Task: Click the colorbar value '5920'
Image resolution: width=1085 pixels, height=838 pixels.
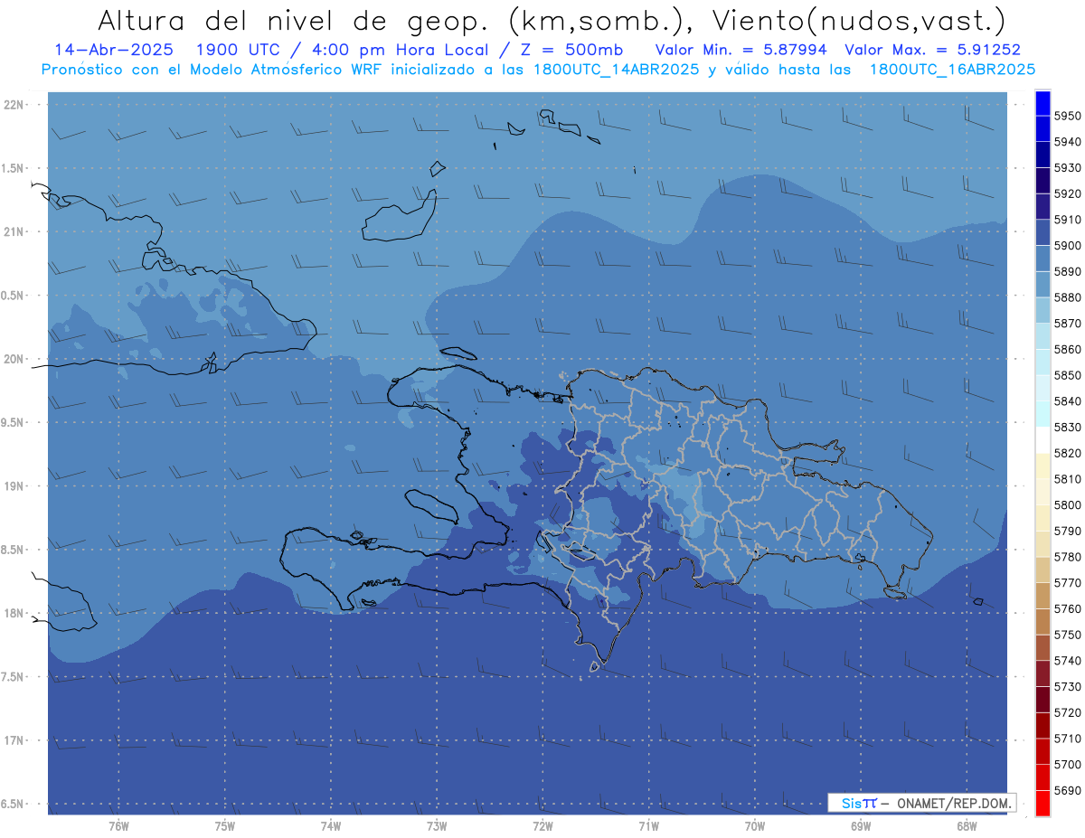Action: [1067, 193]
